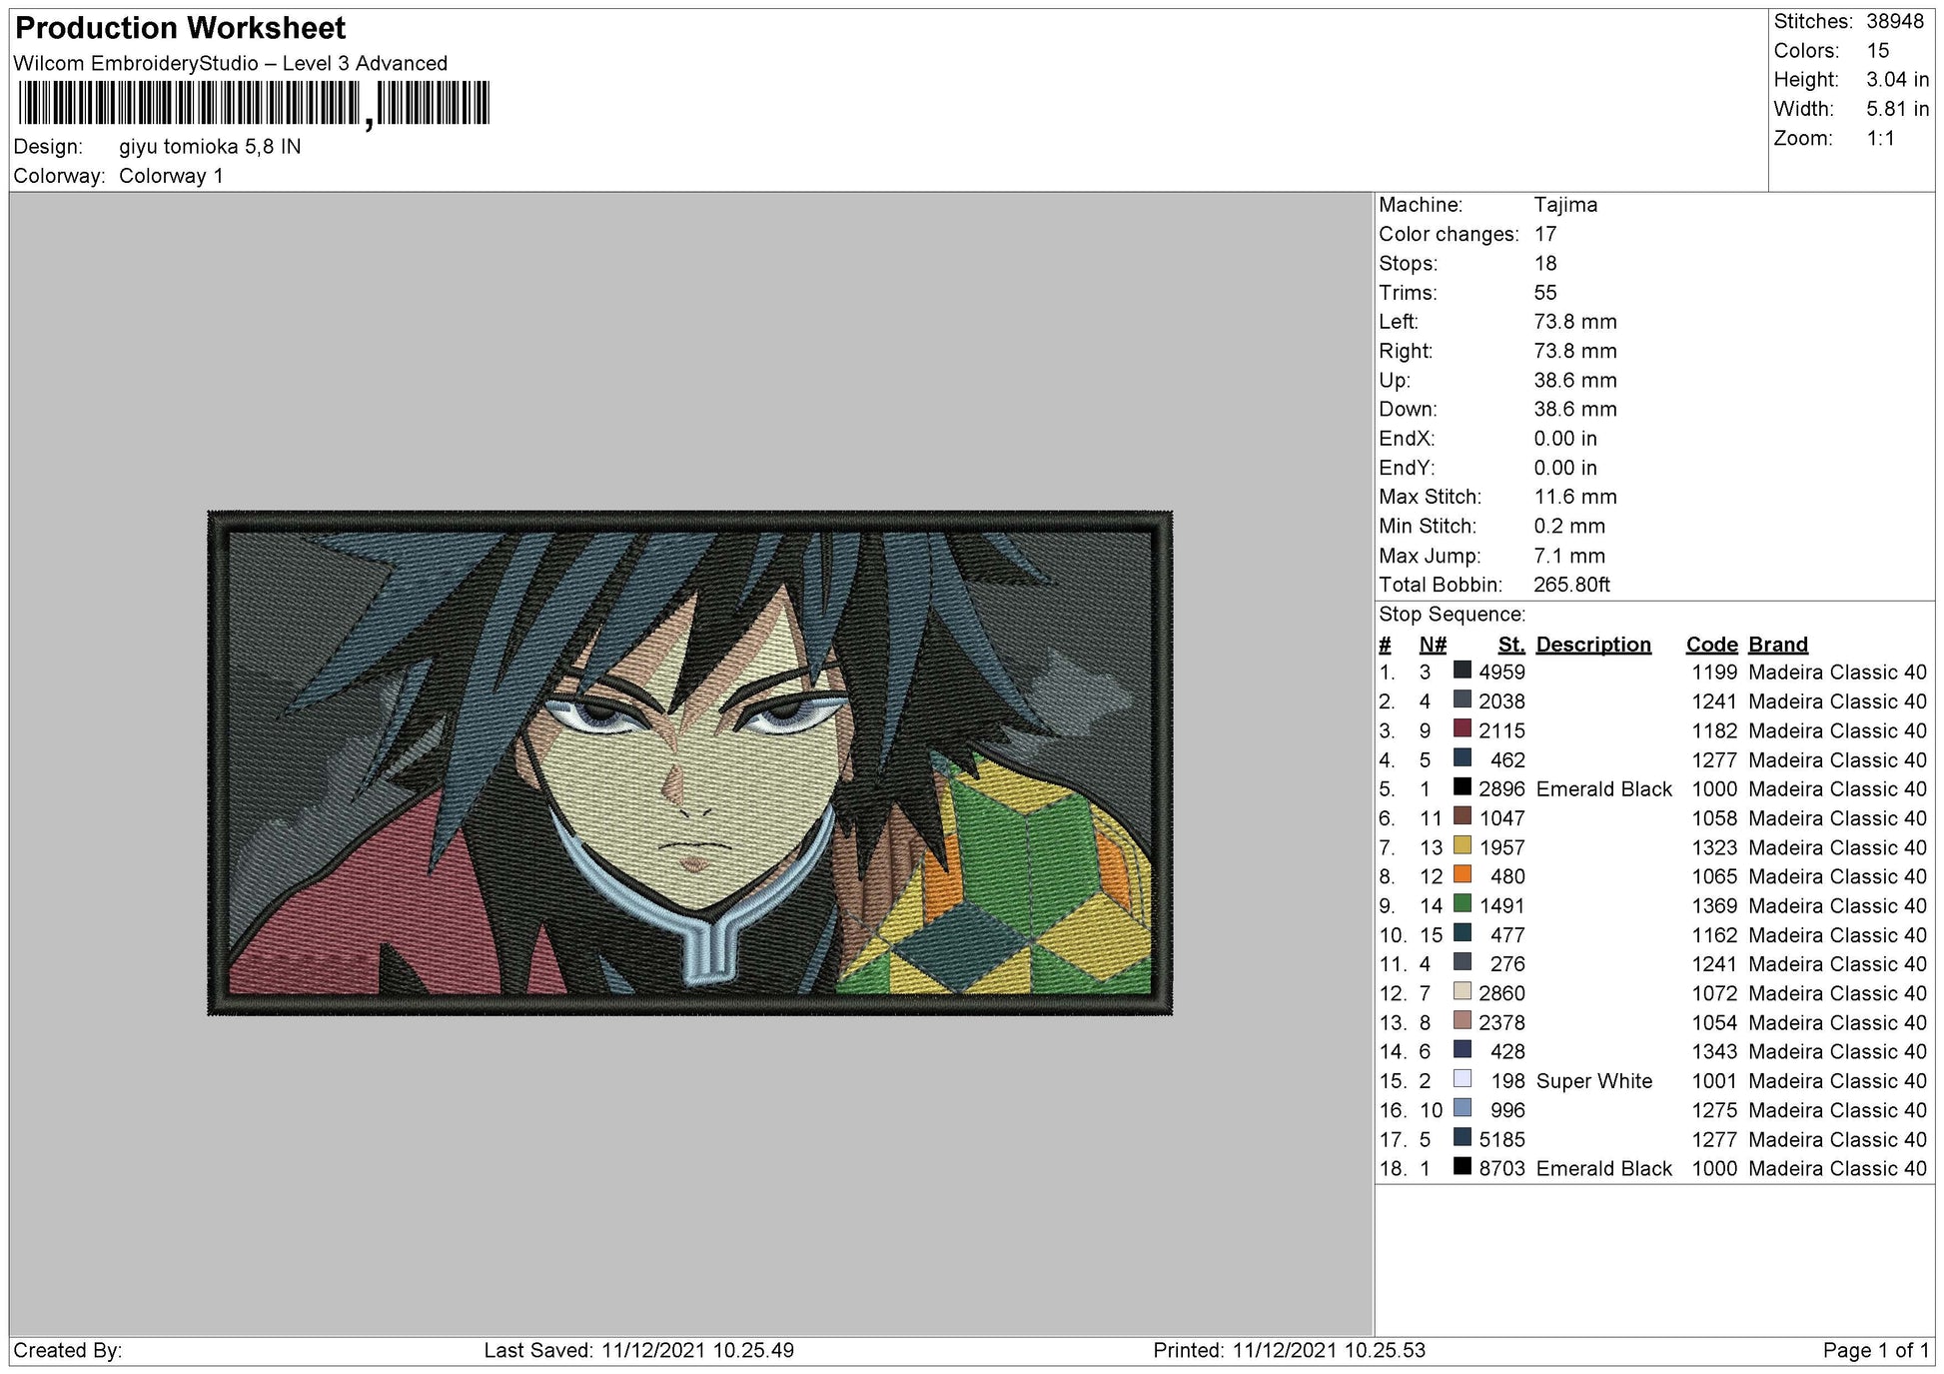Select the yellow swatch coded 1323
1944x1374 pixels.
coord(1461,845)
